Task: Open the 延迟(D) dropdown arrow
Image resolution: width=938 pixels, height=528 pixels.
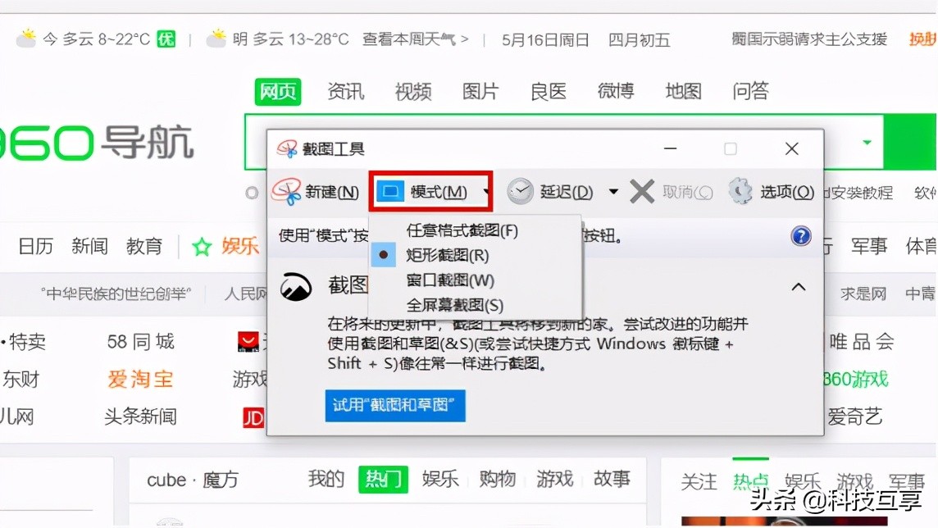Action: click(612, 190)
